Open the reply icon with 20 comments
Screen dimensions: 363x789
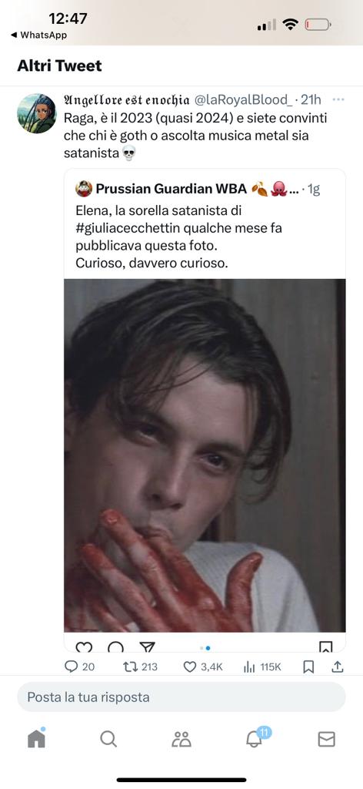tap(72, 666)
